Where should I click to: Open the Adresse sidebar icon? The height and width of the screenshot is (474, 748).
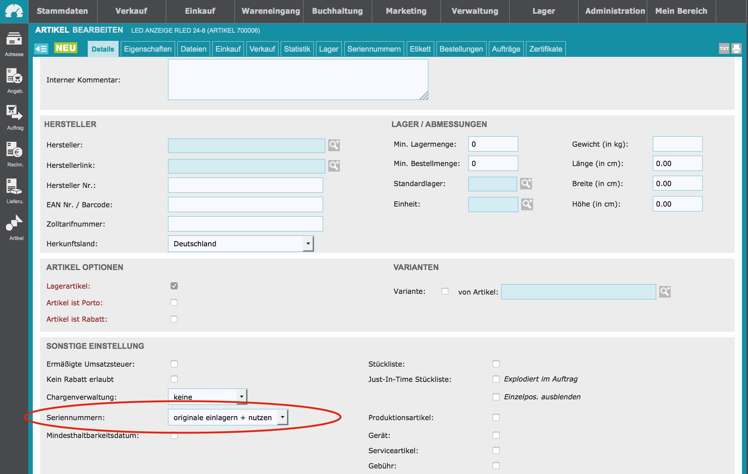[x=14, y=39]
